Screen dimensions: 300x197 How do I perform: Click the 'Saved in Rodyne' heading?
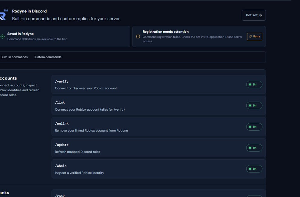pyautogui.click(x=21, y=34)
